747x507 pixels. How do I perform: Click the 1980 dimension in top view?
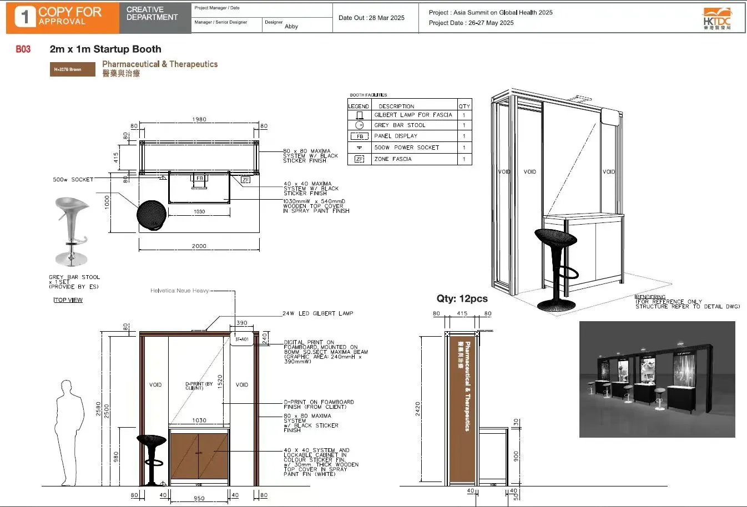click(199, 119)
